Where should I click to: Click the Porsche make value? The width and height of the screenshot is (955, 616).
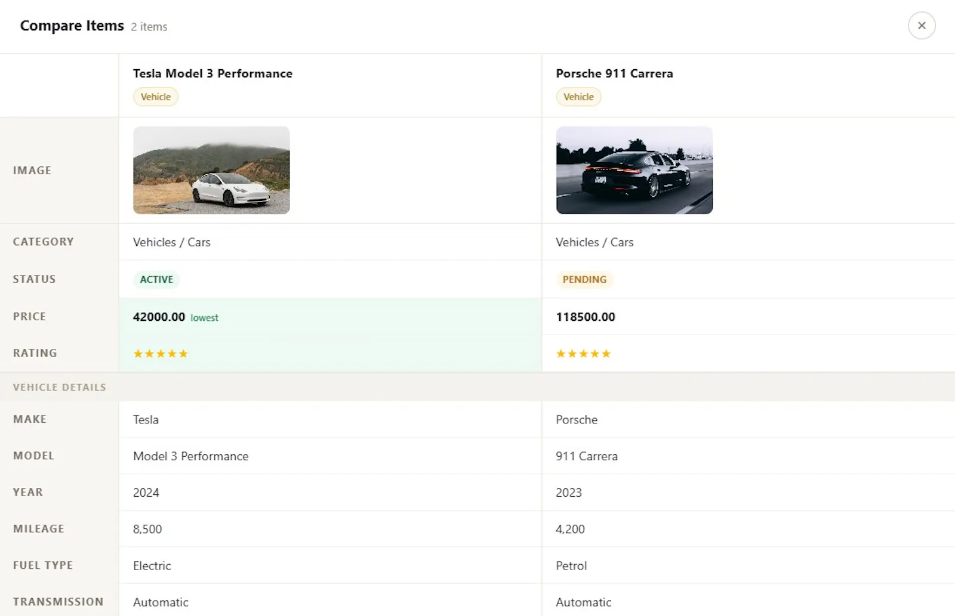click(577, 419)
